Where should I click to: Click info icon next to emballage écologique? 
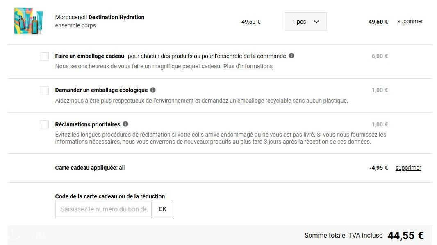[x=153, y=90]
